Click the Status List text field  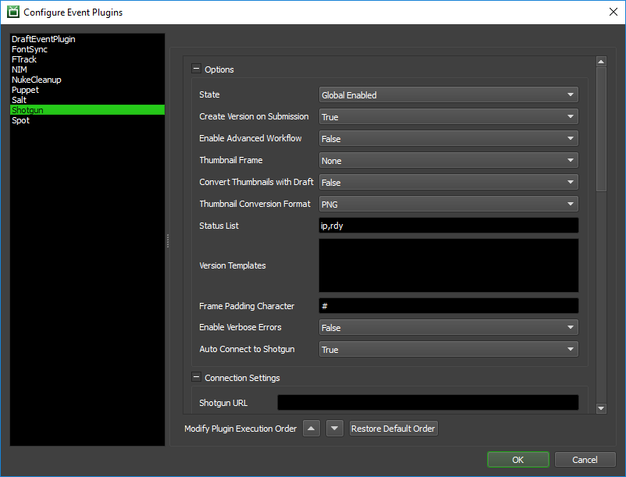pyautogui.click(x=448, y=226)
